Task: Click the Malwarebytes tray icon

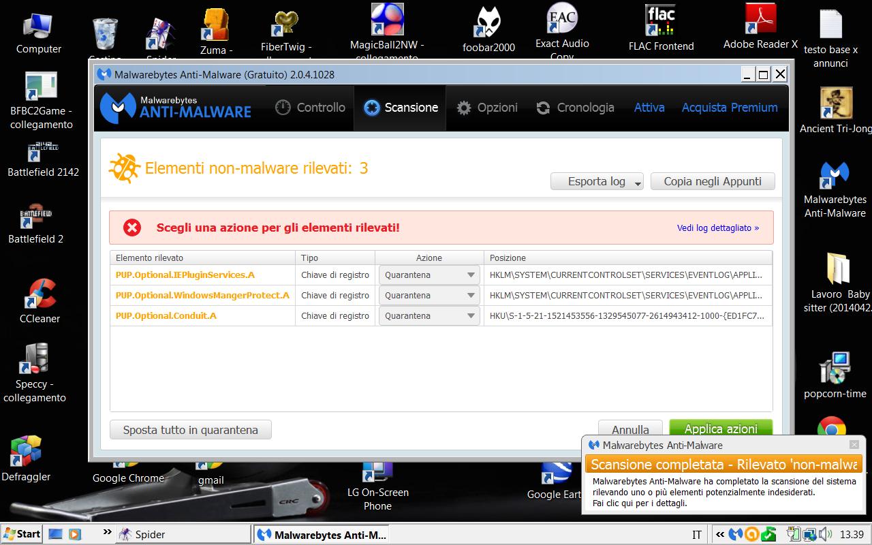Action: tap(736, 534)
